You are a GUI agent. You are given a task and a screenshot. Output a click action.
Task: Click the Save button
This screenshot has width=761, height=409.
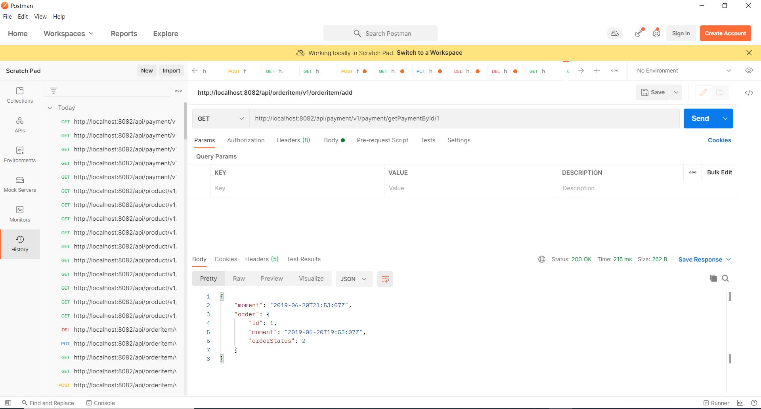pyautogui.click(x=653, y=92)
